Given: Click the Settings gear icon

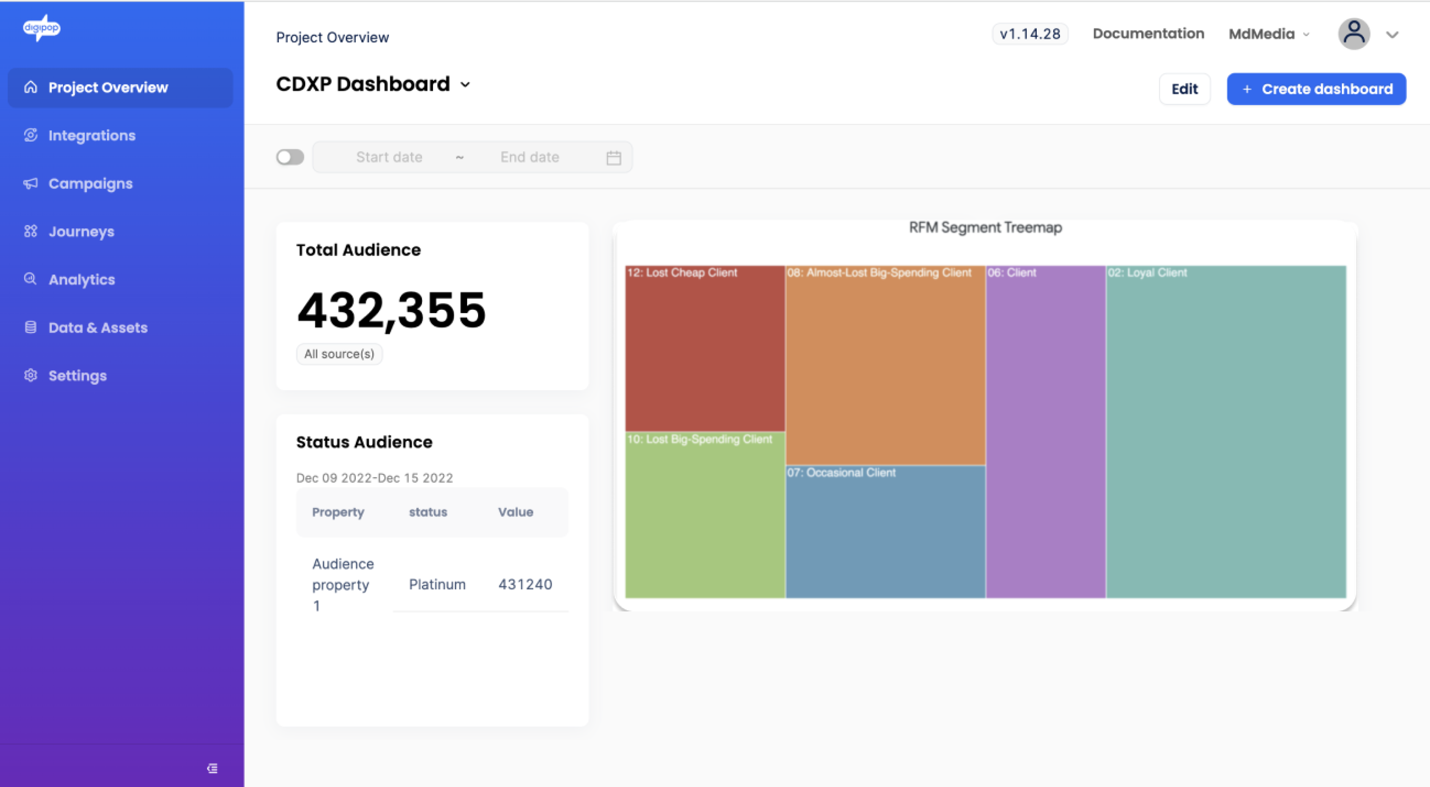Looking at the screenshot, I should [30, 375].
